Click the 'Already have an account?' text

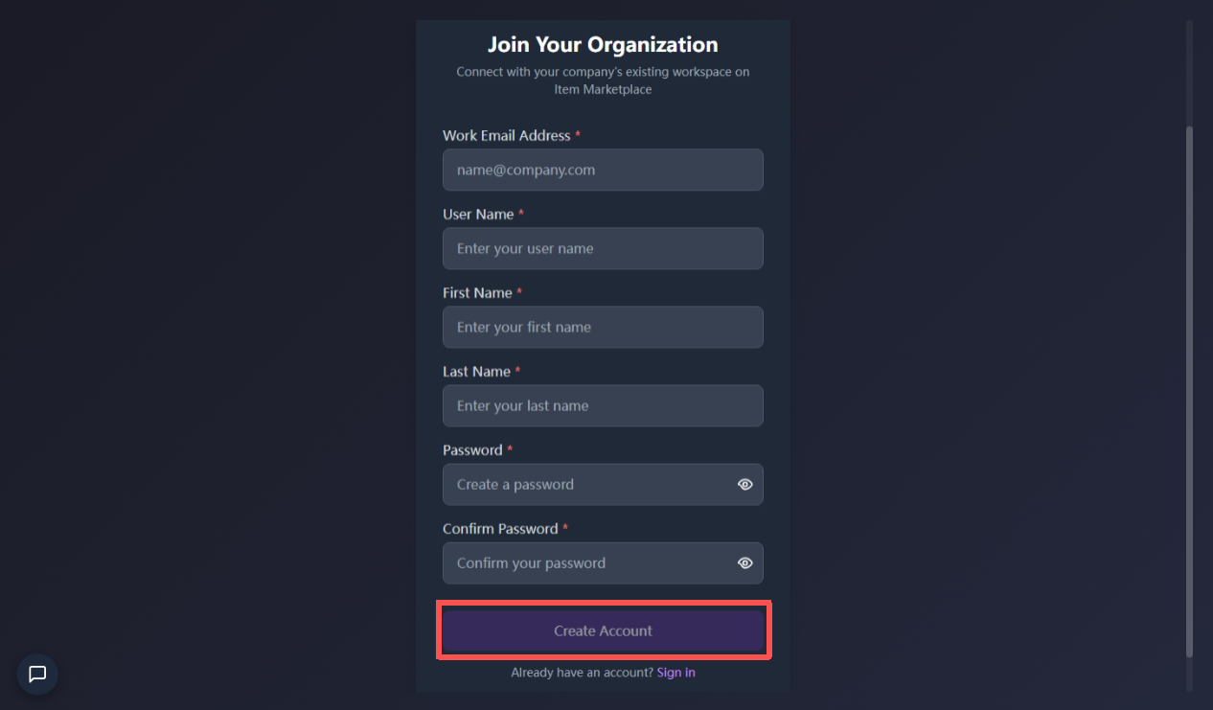coord(582,673)
